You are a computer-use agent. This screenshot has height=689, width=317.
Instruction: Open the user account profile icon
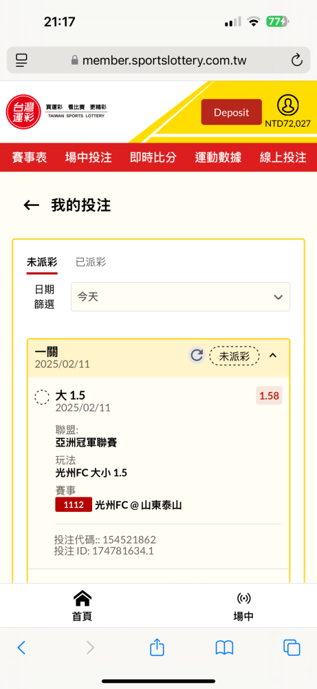click(287, 105)
